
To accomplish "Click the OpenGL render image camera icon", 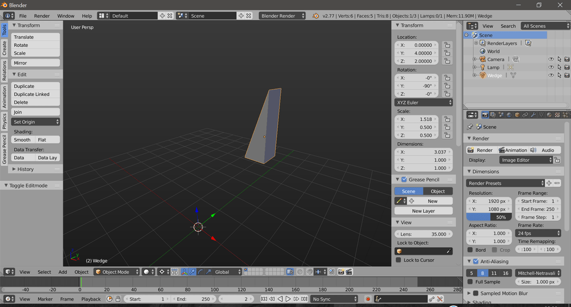I will click(x=341, y=272).
